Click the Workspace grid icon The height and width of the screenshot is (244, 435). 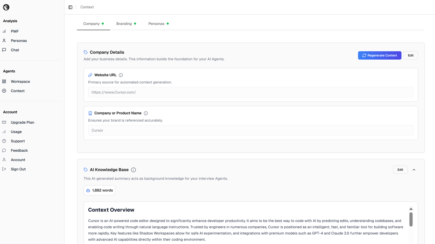[x=4, y=82]
